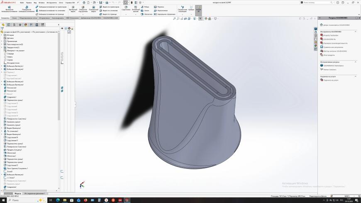Expand the Бобышка-Вытянуть1 feature
Screen dimensions: 361x203
2,66
